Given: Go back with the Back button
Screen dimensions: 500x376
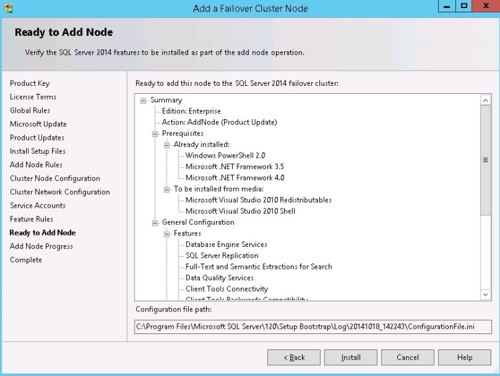Looking at the screenshot, I should click(294, 357).
